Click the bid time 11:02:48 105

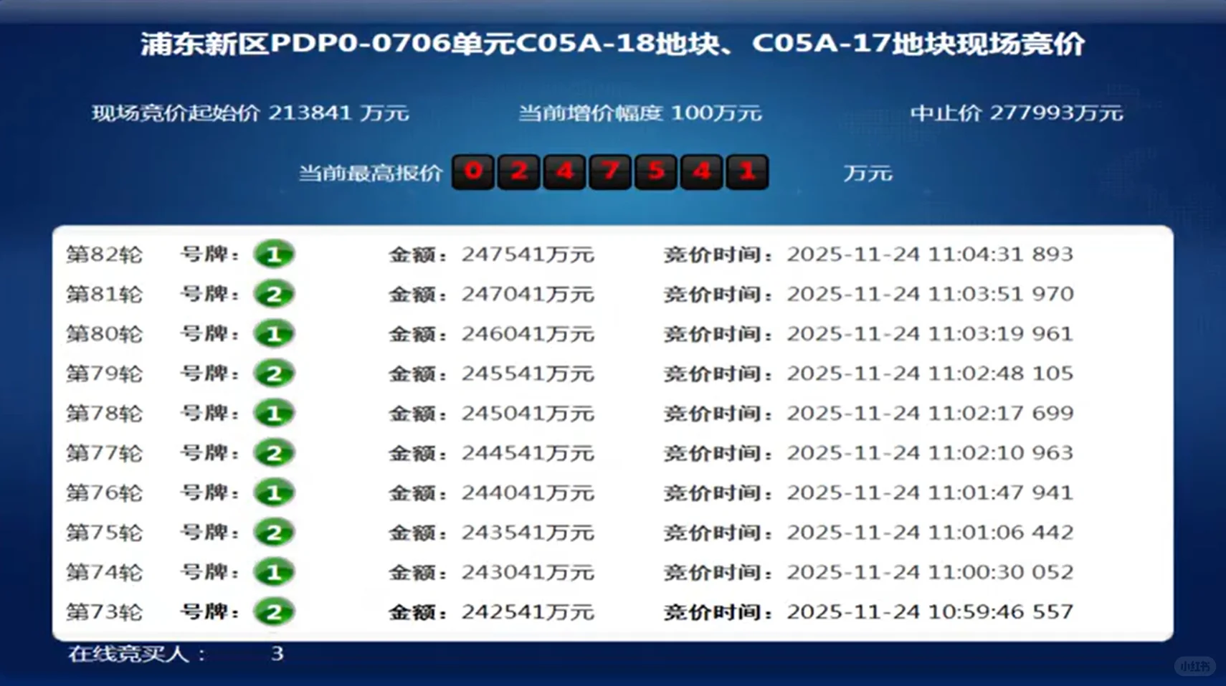click(1001, 373)
